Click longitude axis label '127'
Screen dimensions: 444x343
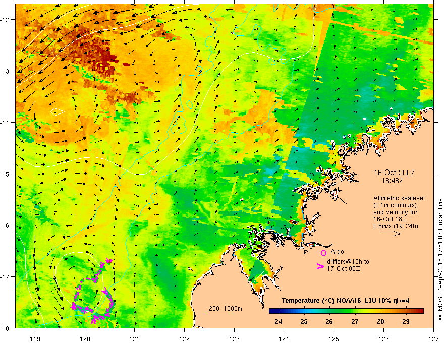(x=433, y=339)
